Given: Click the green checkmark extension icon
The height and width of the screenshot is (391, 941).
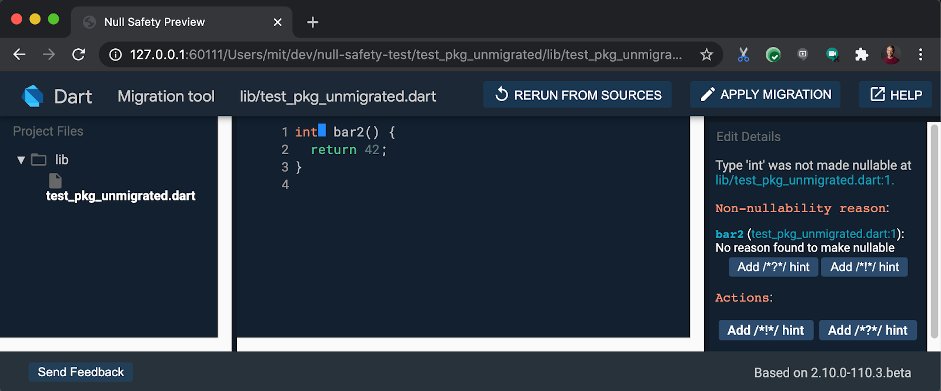Looking at the screenshot, I should point(773,55).
